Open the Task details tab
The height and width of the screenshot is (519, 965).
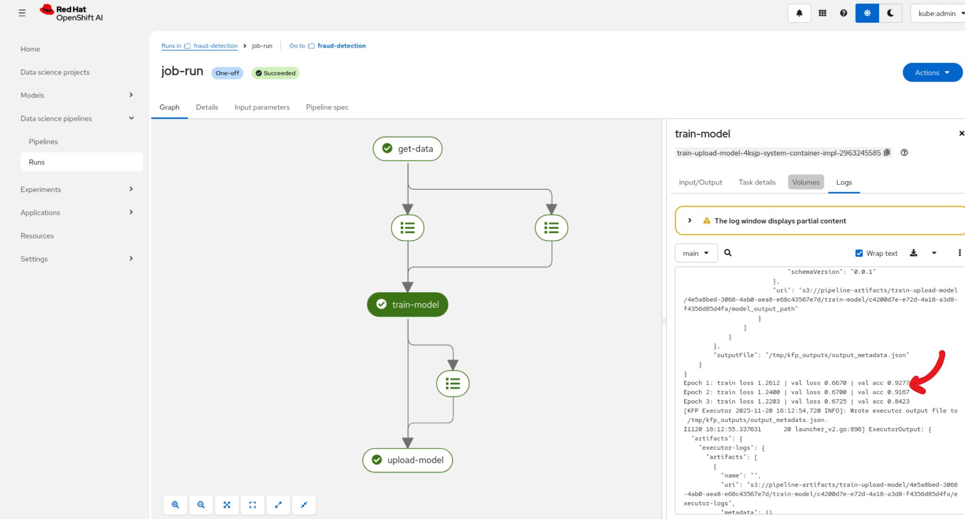point(757,182)
